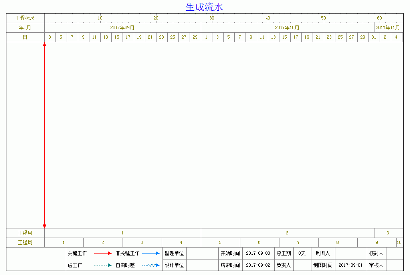Click the 2017年10月 month header
This screenshot has width=410, height=275.
point(287,28)
